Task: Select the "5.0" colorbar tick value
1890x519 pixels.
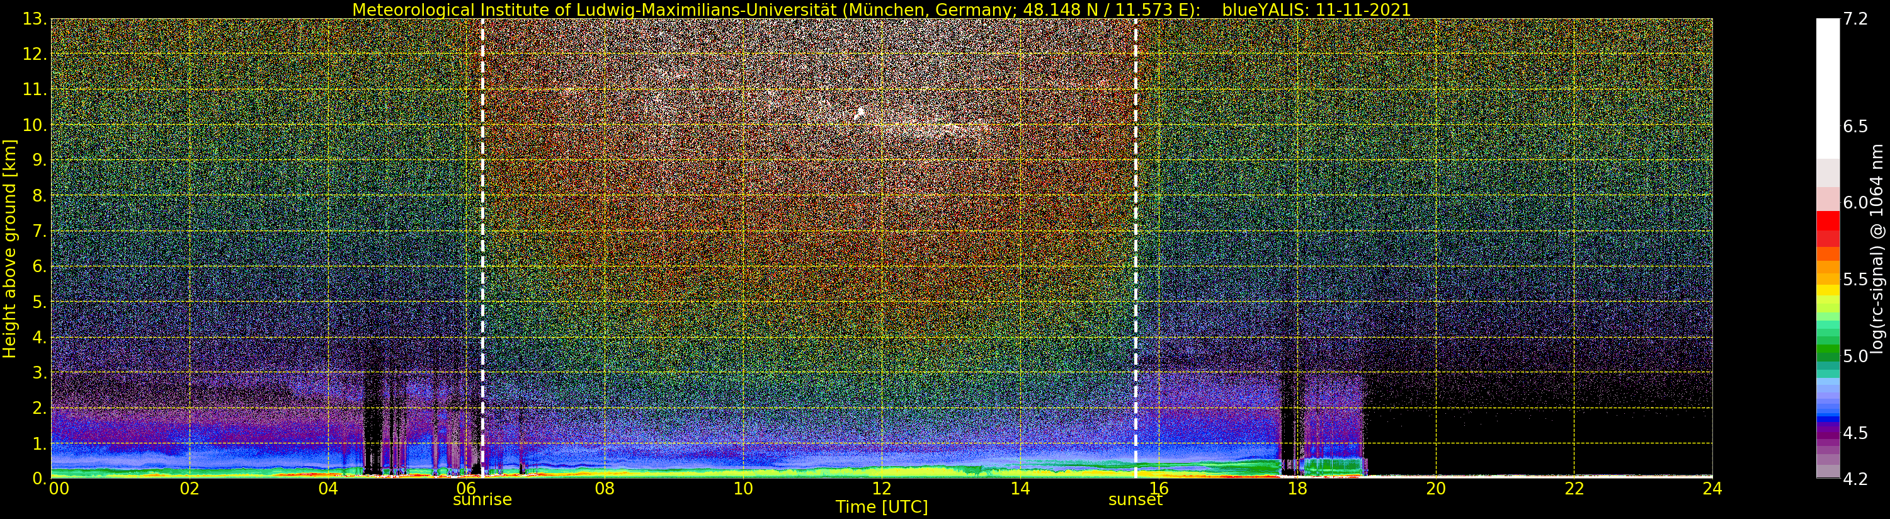Action: coord(1855,356)
